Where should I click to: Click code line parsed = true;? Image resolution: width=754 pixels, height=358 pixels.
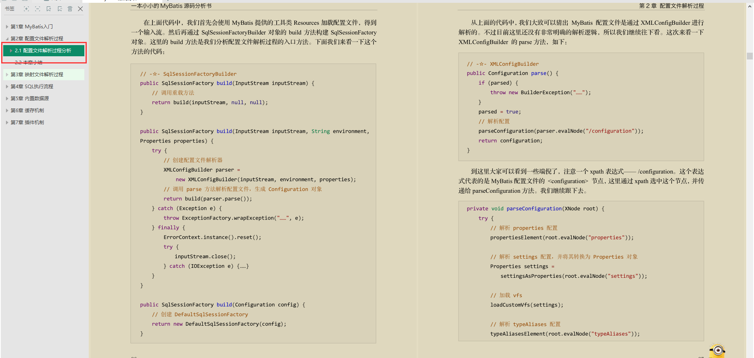point(500,112)
